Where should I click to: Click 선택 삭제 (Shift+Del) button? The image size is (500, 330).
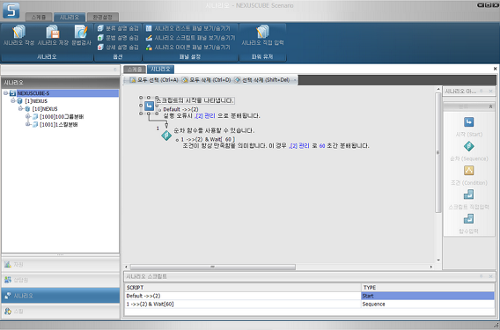(x=262, y=80)
